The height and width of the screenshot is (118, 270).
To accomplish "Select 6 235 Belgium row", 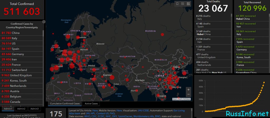I will [21, 97].
